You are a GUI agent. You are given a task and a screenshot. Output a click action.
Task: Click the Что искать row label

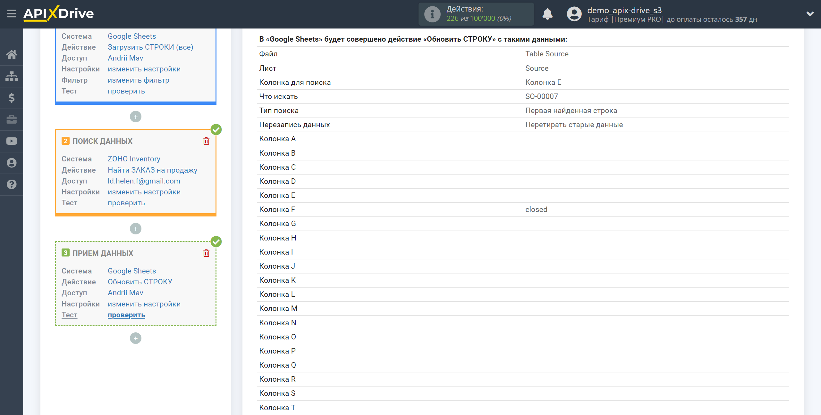[278, 96]
